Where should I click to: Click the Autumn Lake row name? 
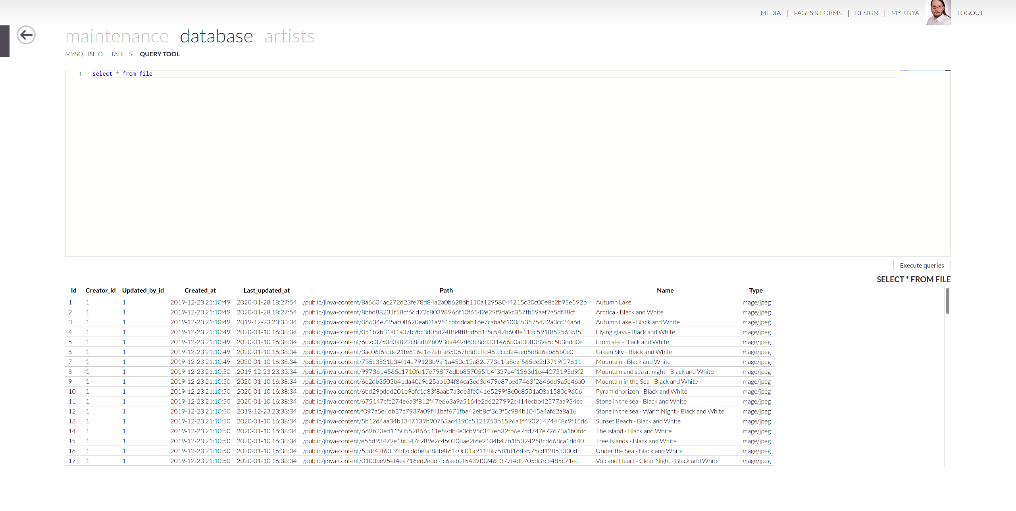pos(613,302)
